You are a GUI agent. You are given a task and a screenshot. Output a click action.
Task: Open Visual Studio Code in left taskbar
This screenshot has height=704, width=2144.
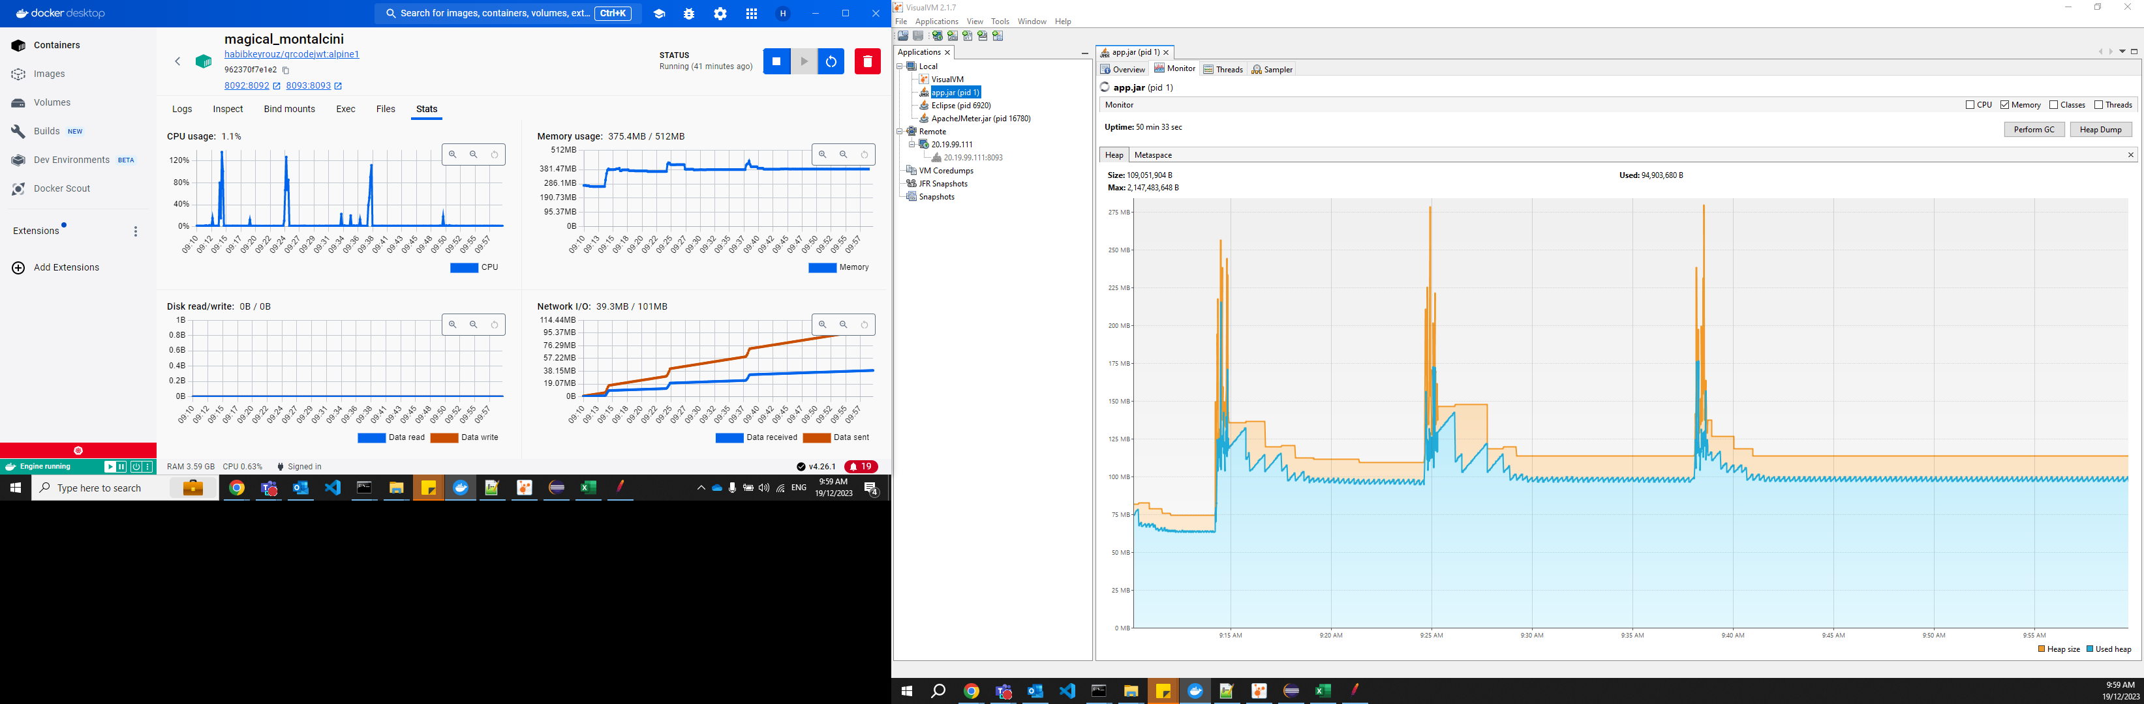coord(333,488)
